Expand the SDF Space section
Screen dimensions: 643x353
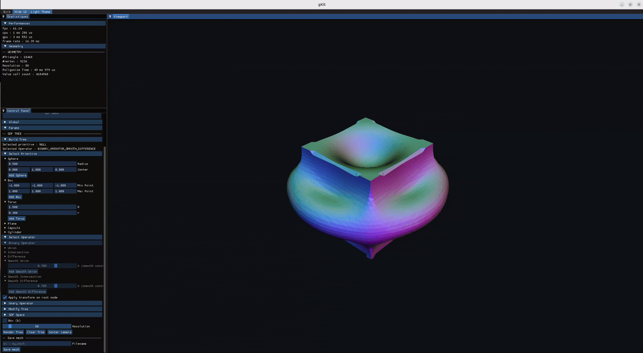(52, 315)
